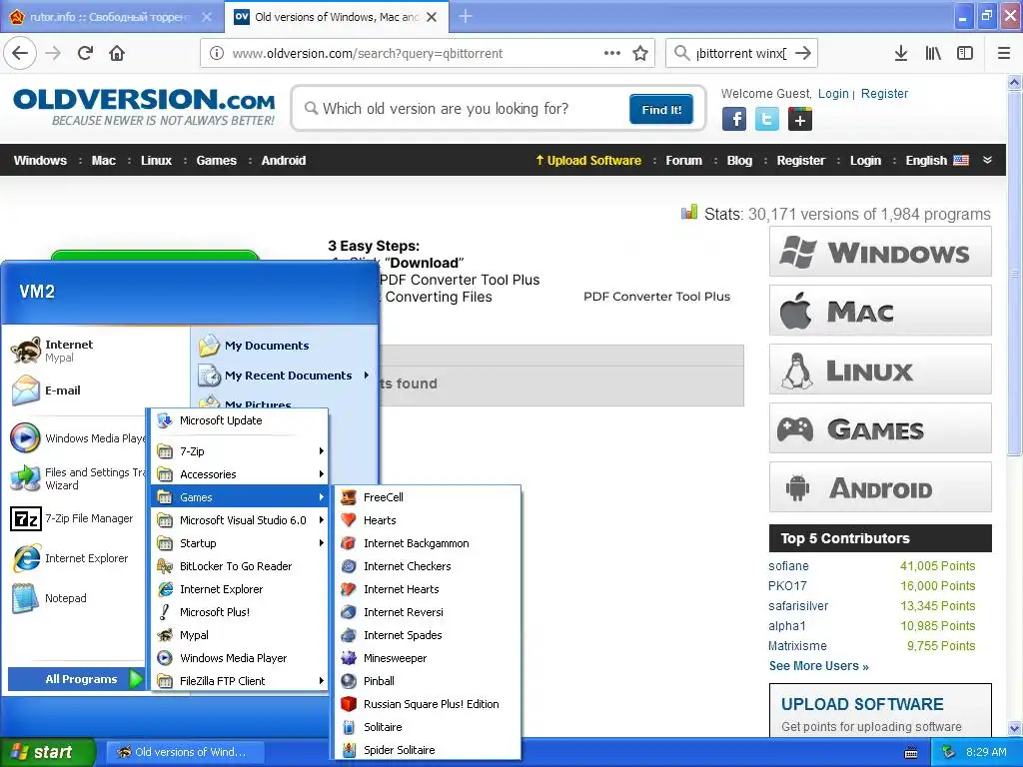The width and height of the screenshot is (1023, 767).
Task: Open the browser library icon
Action: pyautogui.click(x=933, y=54)
